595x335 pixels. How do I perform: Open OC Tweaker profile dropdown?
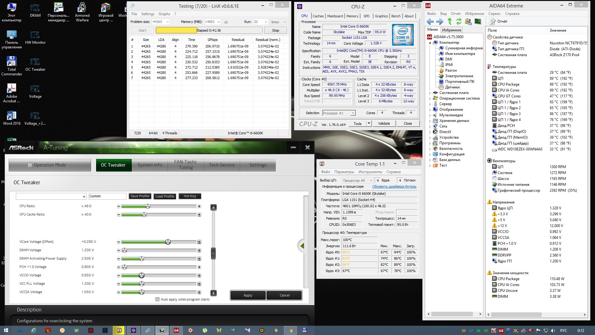click(84, 196)
